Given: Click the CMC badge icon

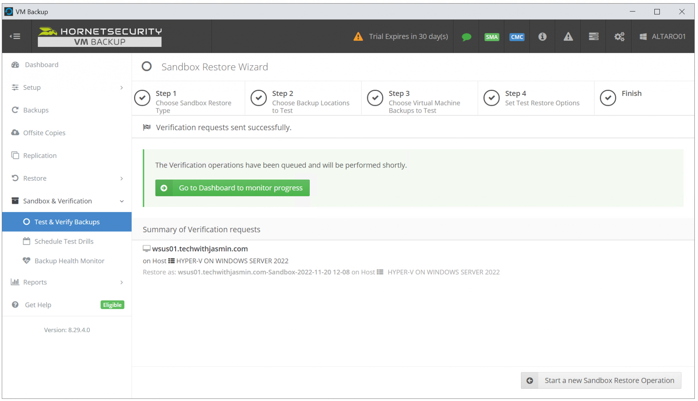Looking at the screenshot, I should click(x=517, y=36).
